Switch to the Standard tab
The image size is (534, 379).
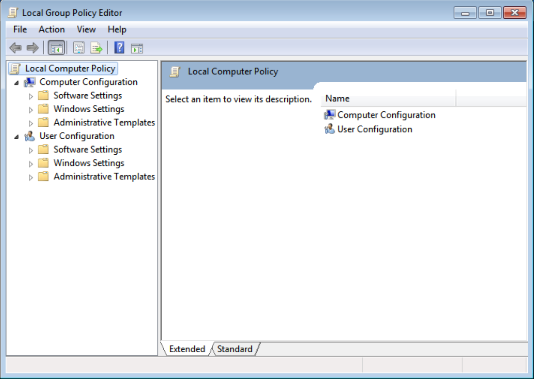(x=235, y=349)
